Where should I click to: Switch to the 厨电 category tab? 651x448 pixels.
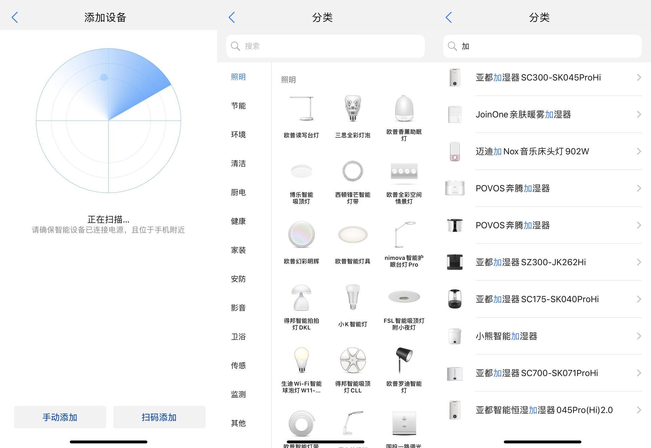(238, 193)
